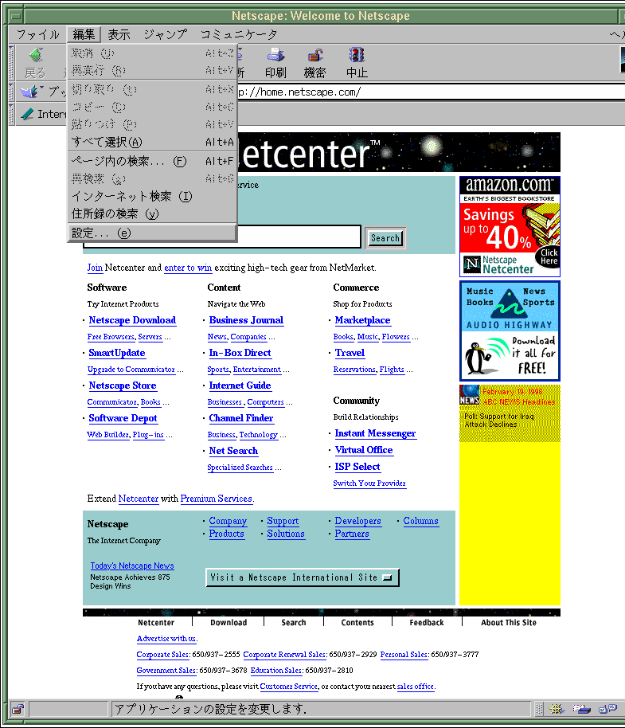This screenshot has width=625, height=728.
Task: Open the 表示 (View) menu
Action: click(119, 34)
